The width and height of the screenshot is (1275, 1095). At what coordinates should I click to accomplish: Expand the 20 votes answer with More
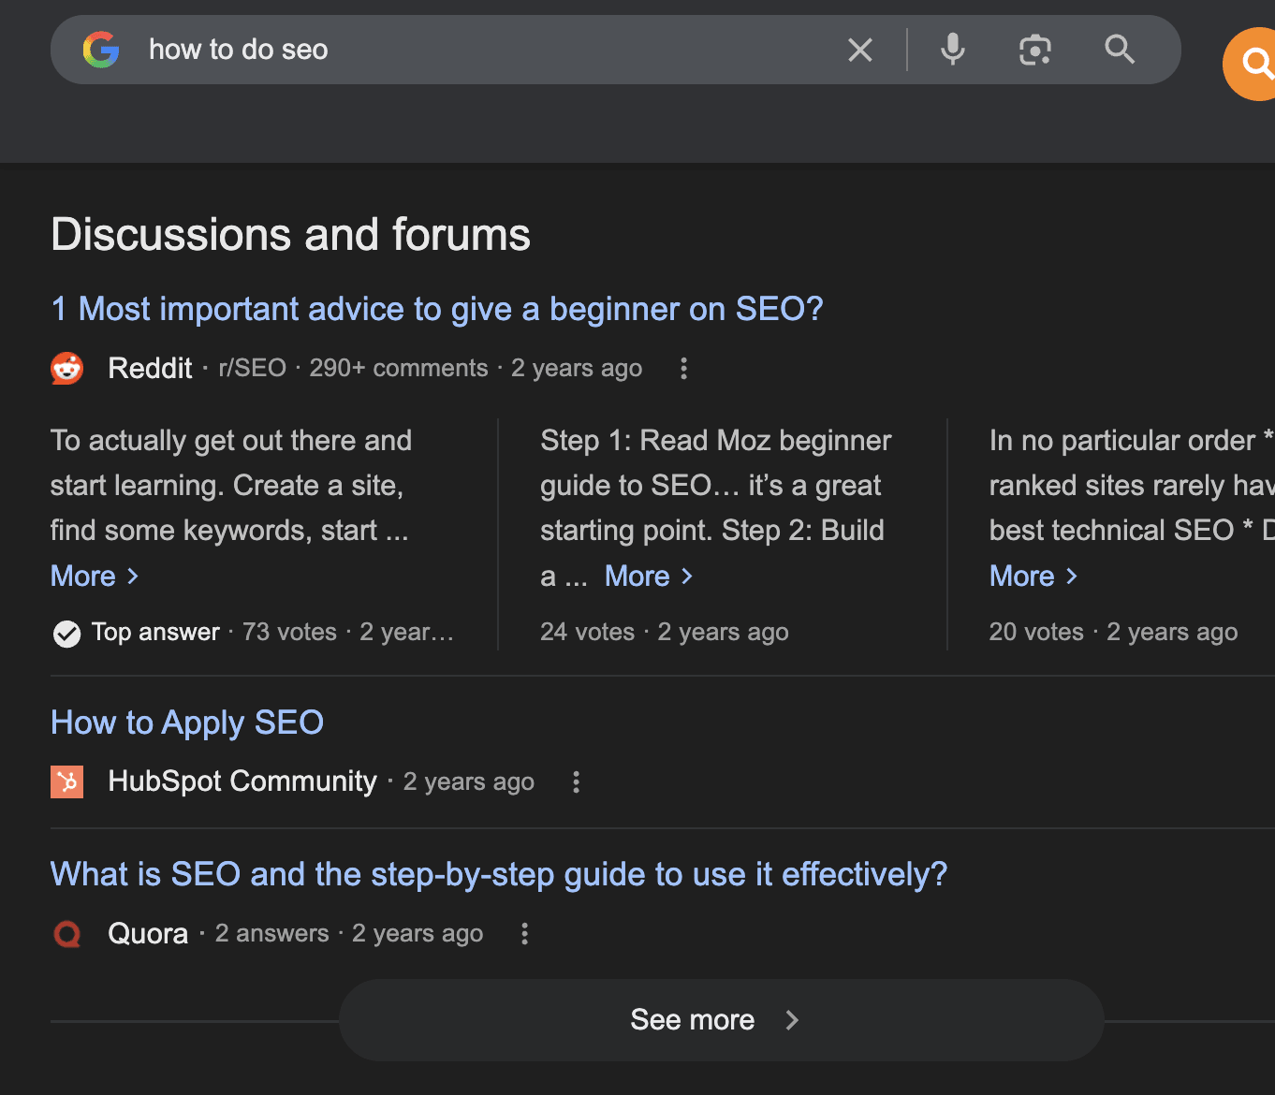1033,577
